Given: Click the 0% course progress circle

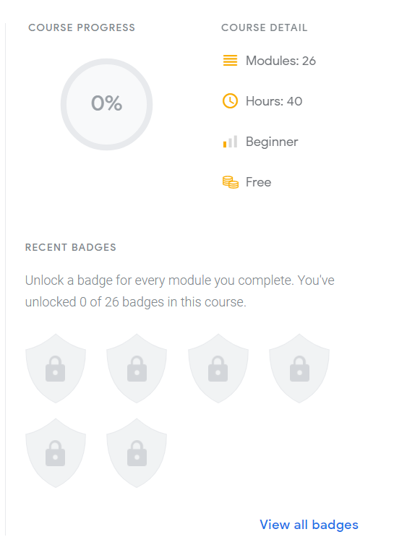Looking at the screenshot, I should [x=106, y=104].
